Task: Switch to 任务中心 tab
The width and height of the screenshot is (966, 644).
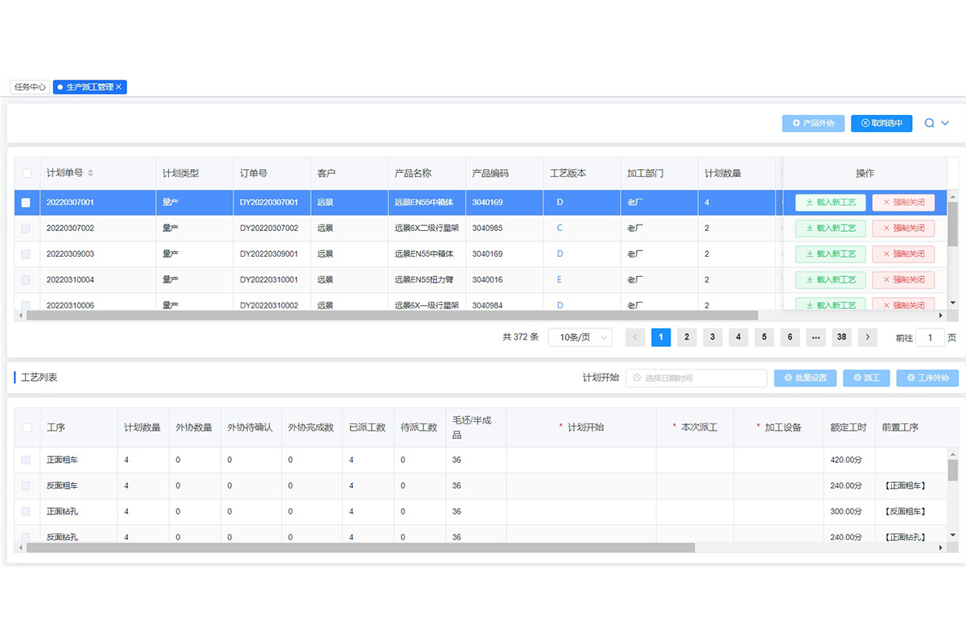Action: [30, 87]
